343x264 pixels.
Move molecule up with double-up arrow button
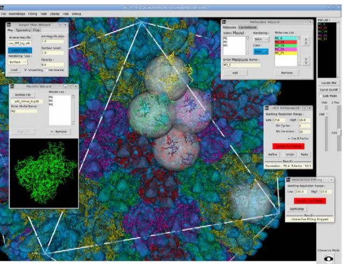(306, 41)
